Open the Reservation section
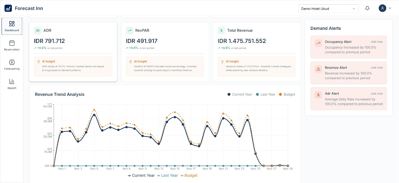Image resolution: width=399 pixels, height=183 pixels. [x=12, y=45]
